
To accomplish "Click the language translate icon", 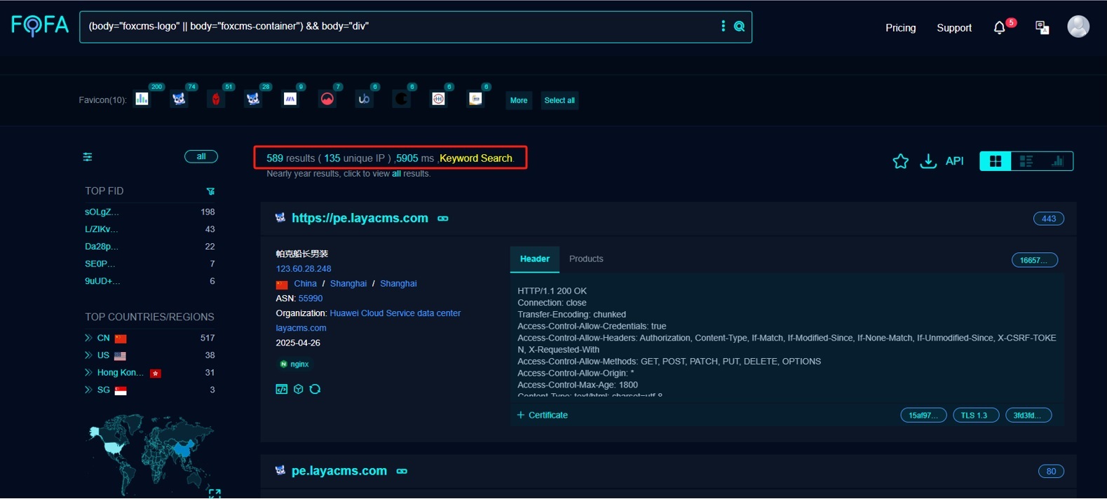I will 1042,28.
